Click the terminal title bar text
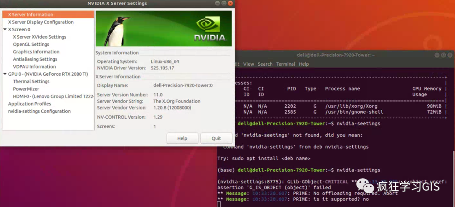Screen dimensions: 455x207 (x=336, y=55)
